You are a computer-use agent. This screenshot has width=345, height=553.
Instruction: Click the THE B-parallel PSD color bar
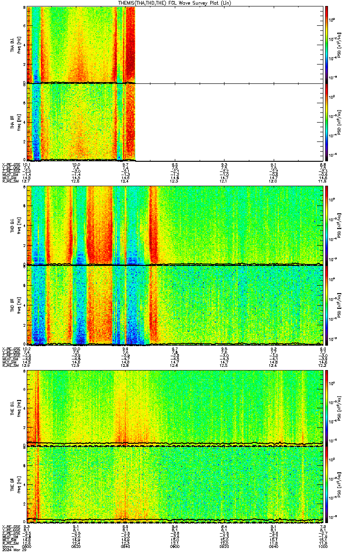click(x=327, y=485)
